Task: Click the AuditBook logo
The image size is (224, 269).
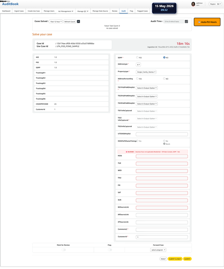Action: 10,4
